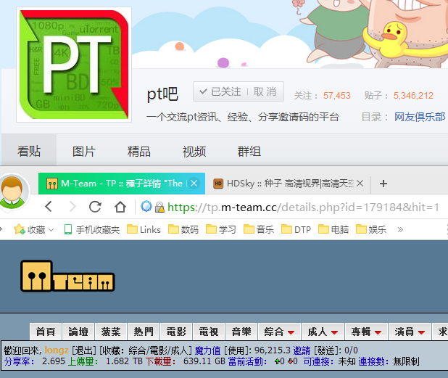
Task: Open the 学习 bookmark folder
Action: click(221, 229)
